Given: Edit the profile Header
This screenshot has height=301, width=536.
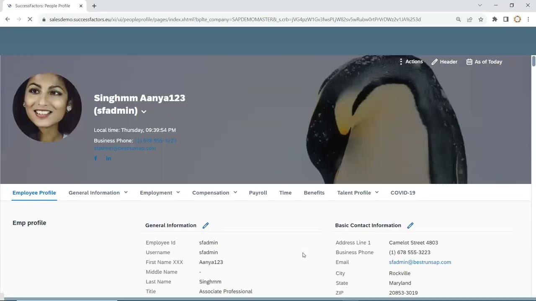Looking at the screenshot, I should 444,61.
